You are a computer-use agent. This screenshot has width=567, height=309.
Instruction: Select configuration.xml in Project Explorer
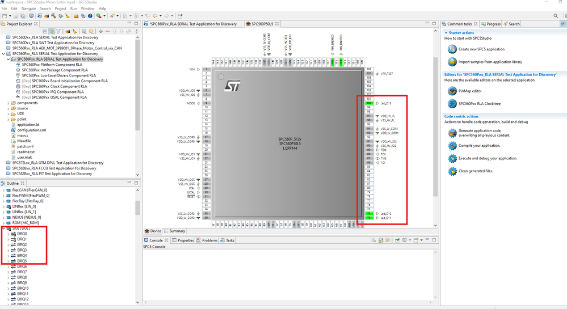pos(31,130)
